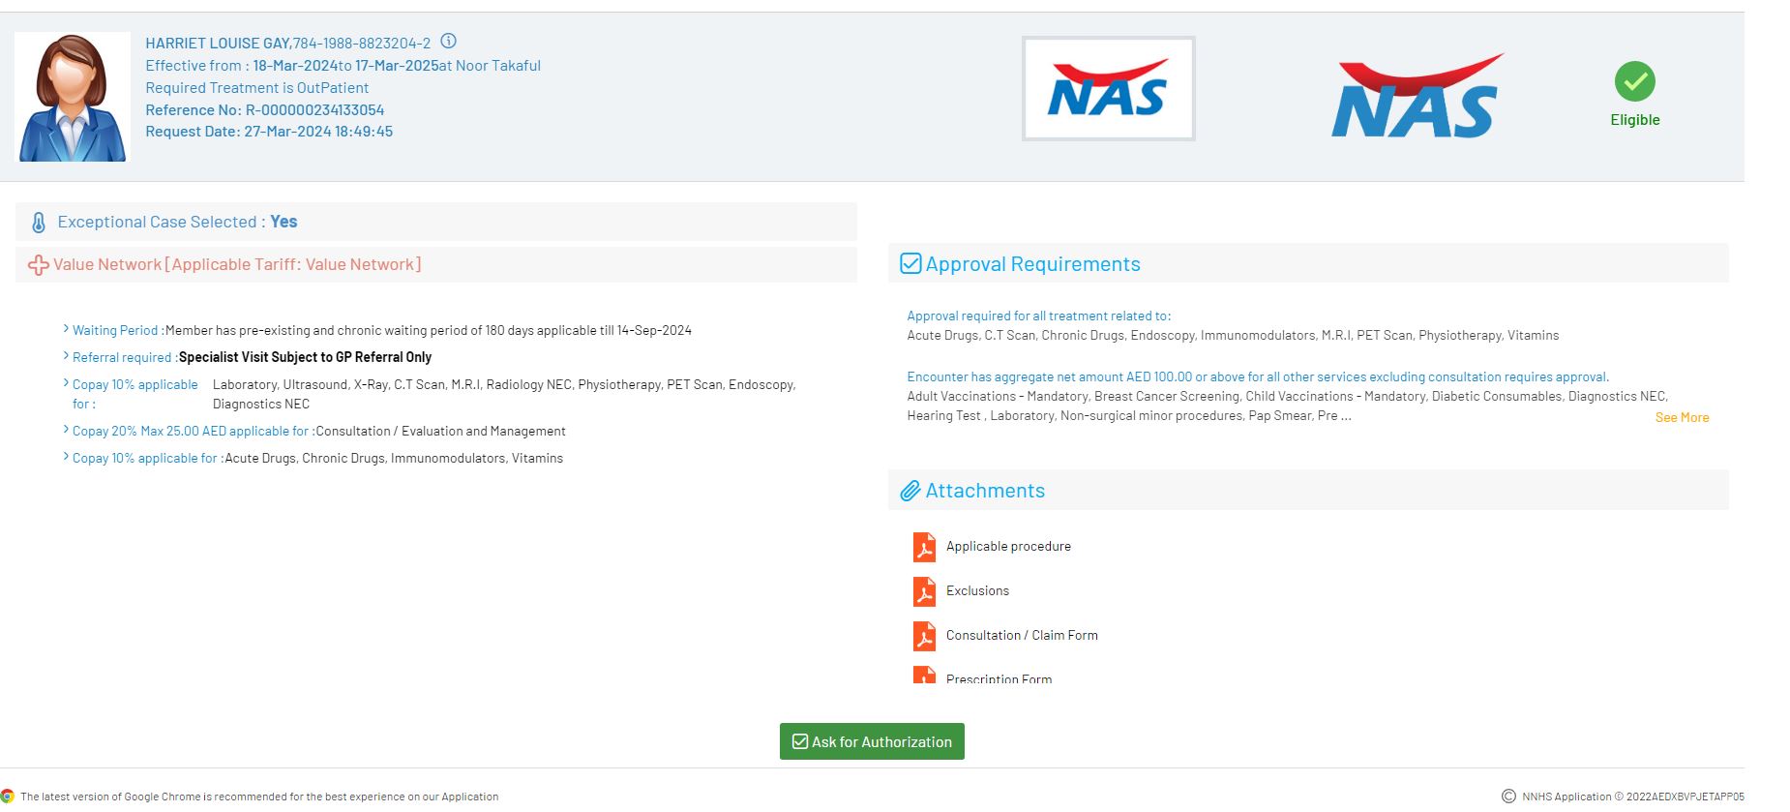This screenshot has width=1790, height=812.
Task: Open the Exclusions attachment link
Action: click(x=977, y=591)
